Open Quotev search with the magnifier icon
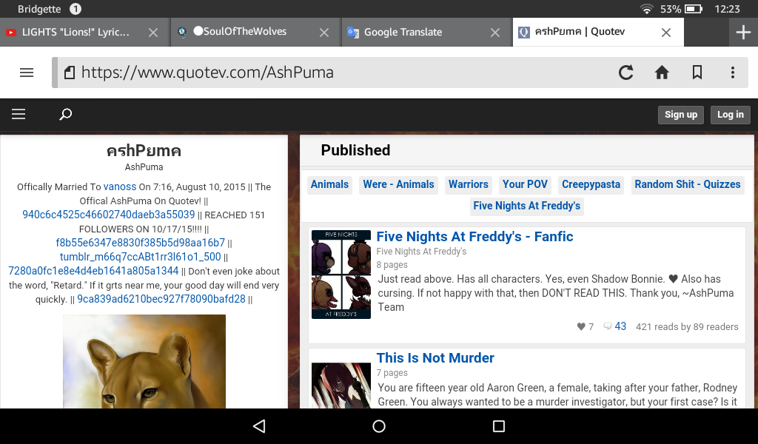 (65, 114)
